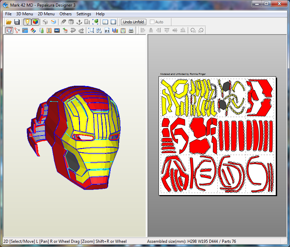Click the P.1 page number icon
Screen dimensions: 290x247
click(107, 30)
